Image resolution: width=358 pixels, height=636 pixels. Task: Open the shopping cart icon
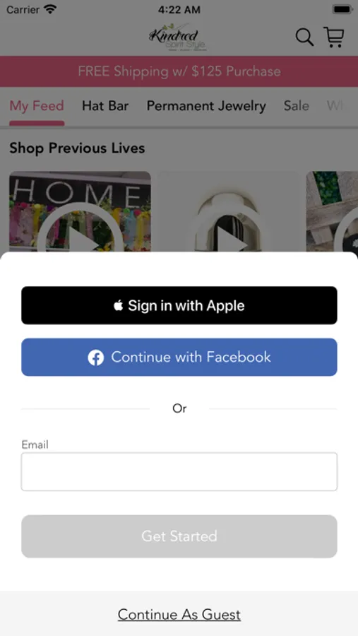point(334,37)
